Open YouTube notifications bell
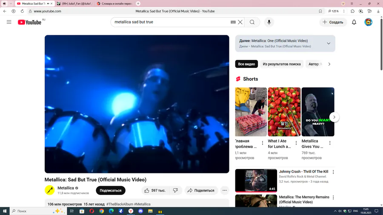This screenshot has width=383, height=215. click(354, 22)
